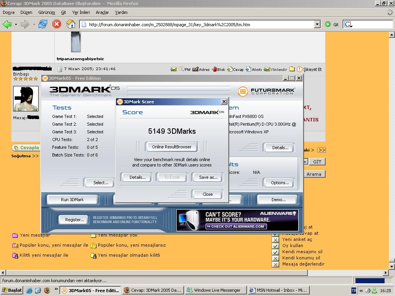Click the Popüler konu, yeni mesajlar ile icon
This screenshot has width=395, height=296.
(15, 246)
